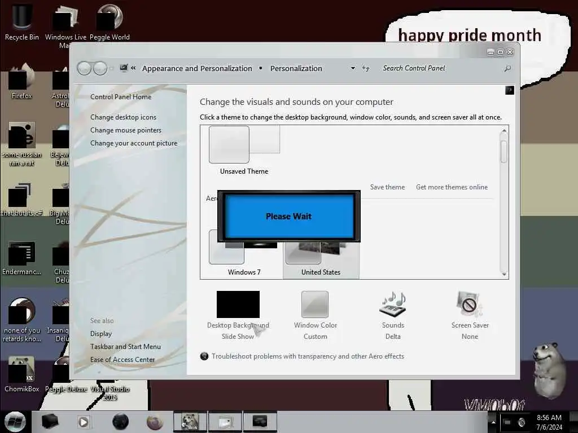
Task: Open Ease of Access Center link
Action: click(122, 359)
